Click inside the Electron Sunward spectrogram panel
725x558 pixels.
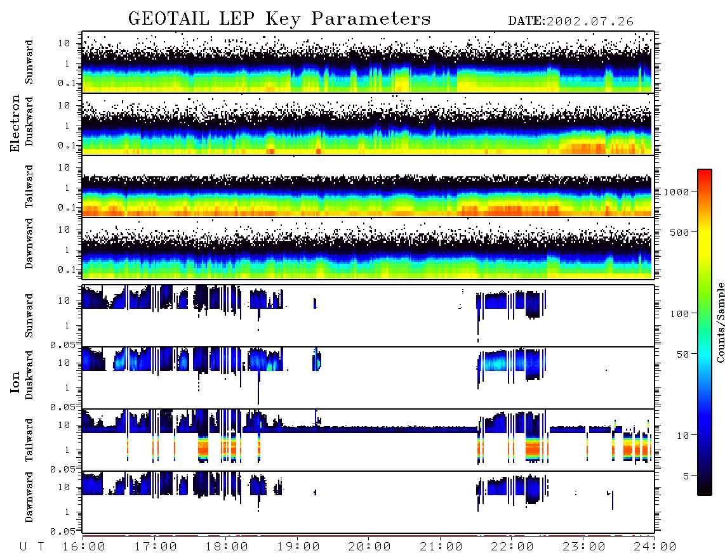coord(368,62)
